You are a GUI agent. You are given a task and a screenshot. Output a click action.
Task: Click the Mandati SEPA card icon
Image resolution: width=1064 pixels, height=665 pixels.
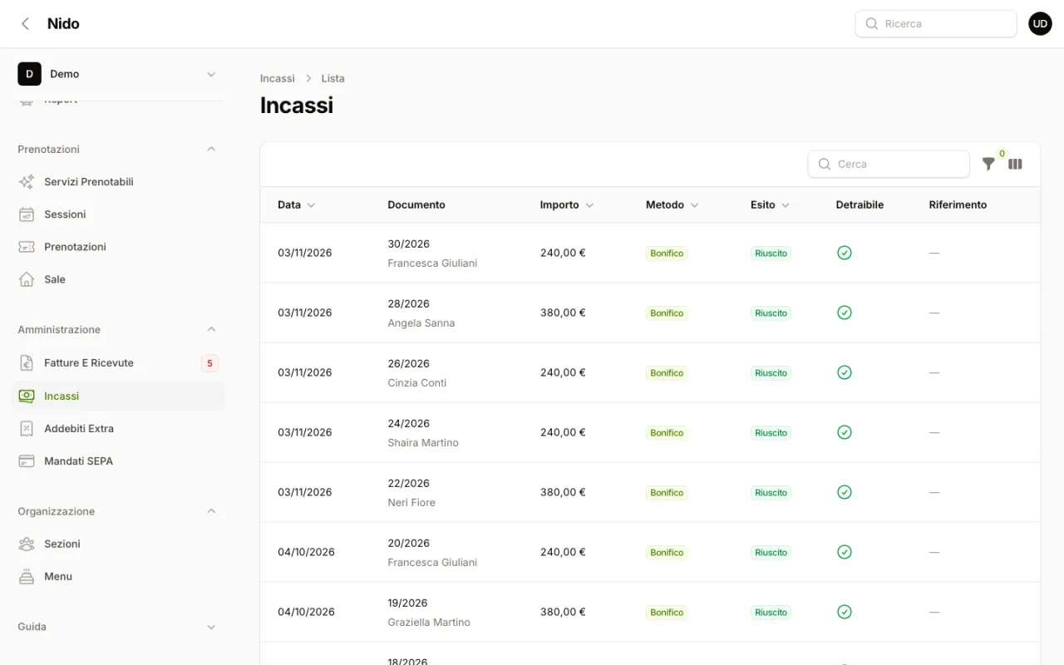[x=27, y=461]
